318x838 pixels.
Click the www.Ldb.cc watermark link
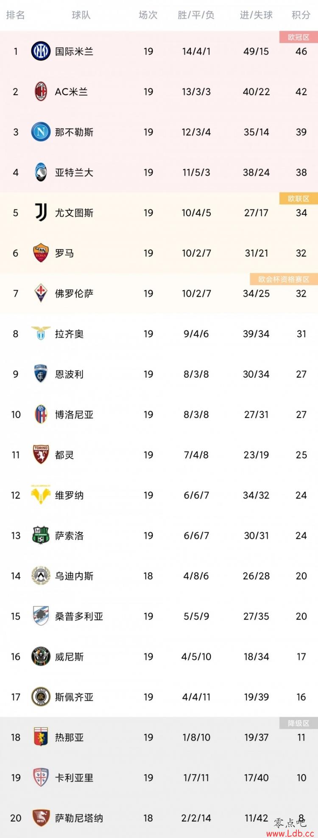[x=290, y=833]
